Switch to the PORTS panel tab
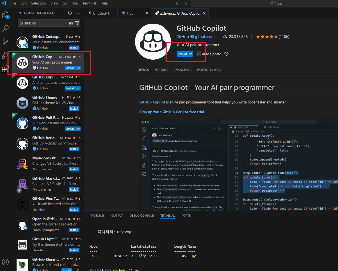The width and height of the screenshot is (338, 271). (186, 216)
